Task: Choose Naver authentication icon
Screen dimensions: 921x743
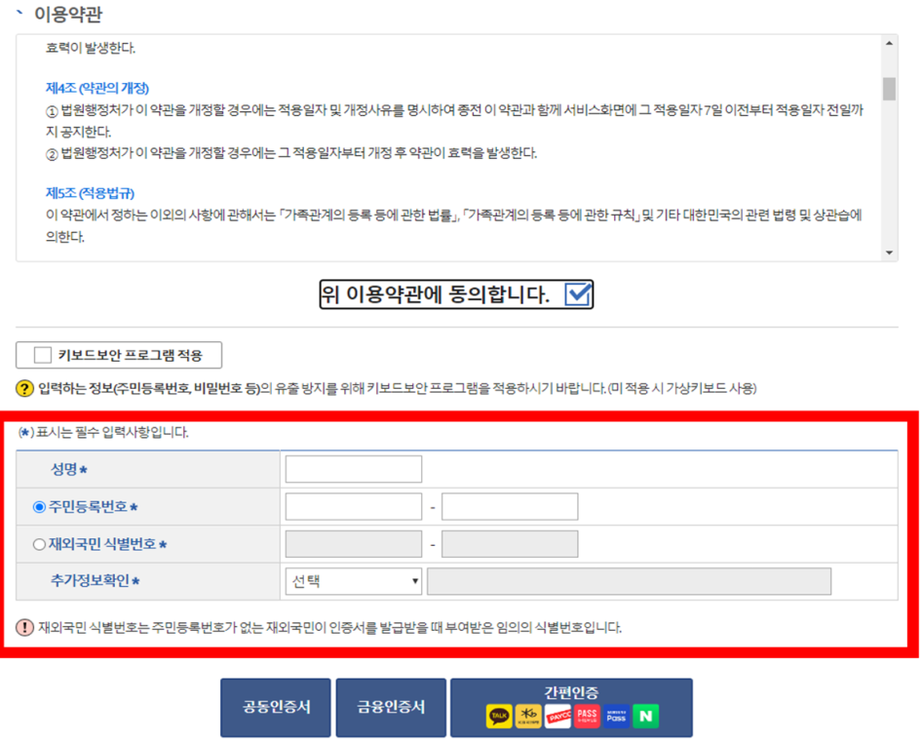Action: [645, 715]
